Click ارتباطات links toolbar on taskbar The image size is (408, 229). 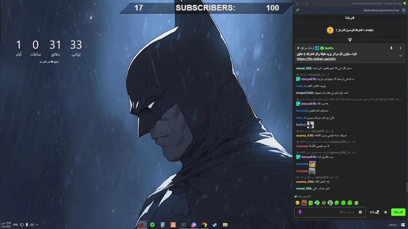pyautogui.click(x=392, y=225)
